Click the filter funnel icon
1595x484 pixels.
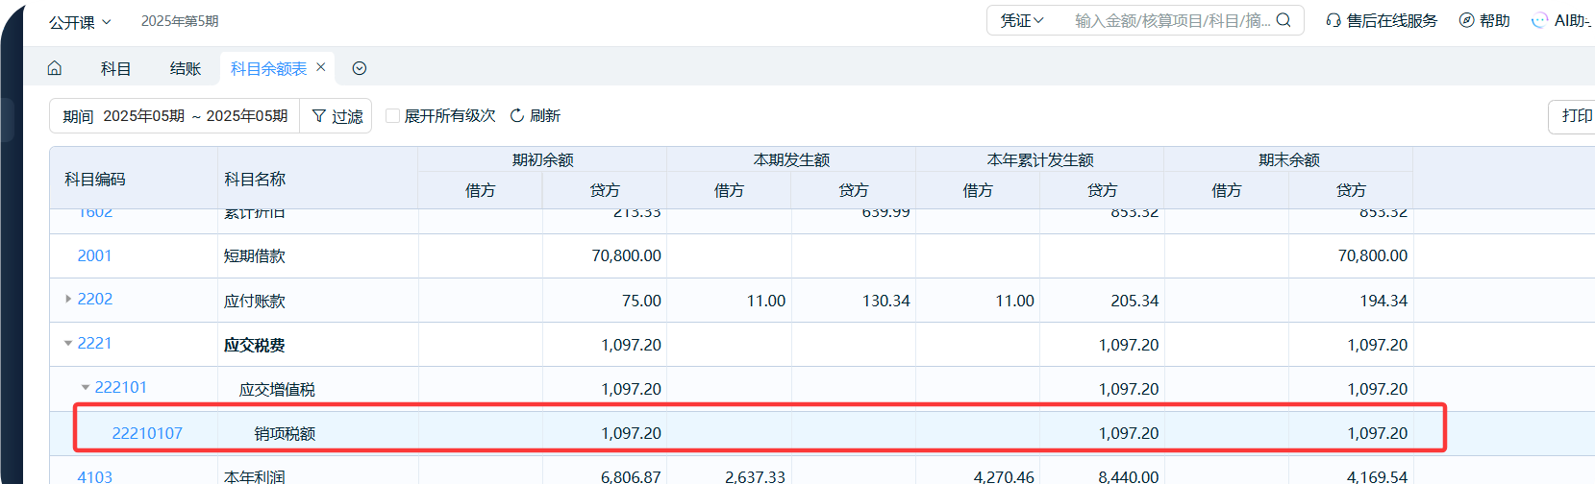pos(319,116)
